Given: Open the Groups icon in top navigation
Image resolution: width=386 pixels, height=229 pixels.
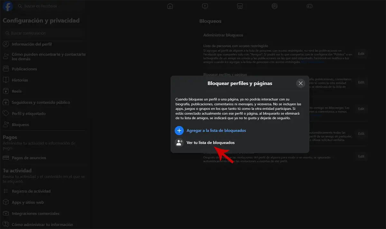Looking at the screenshot, I should coord(274,6).
